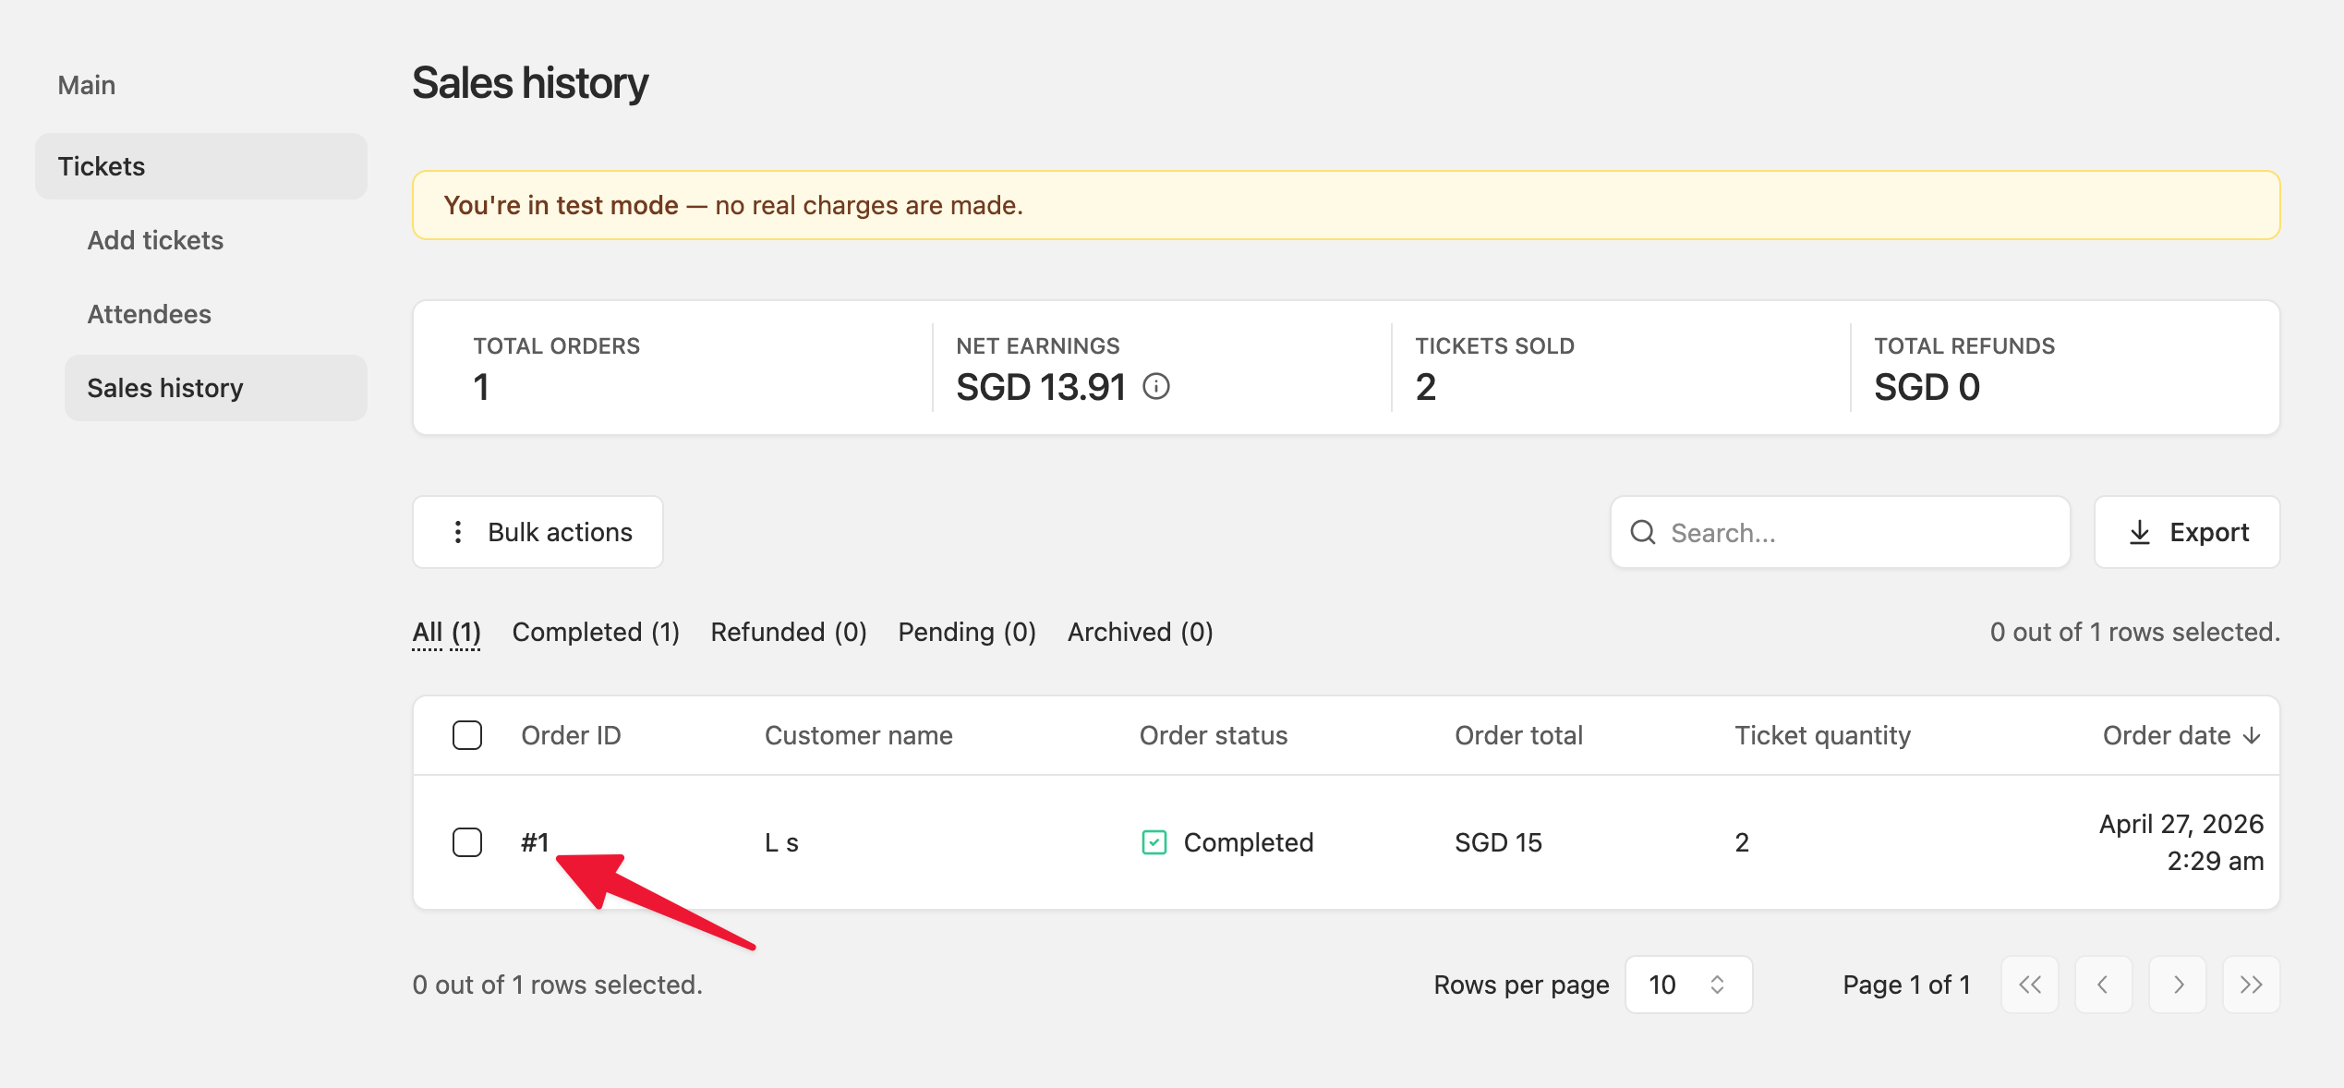The width and height of the screenshot is (2344, 1088).
Task: Click the Bulk actions three-dot icon
Action: pos(457,532)
